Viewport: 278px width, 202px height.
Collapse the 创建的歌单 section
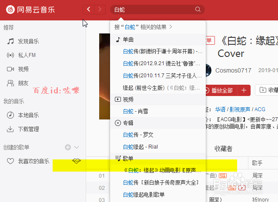pyautogui.click(x=77, y=147)
